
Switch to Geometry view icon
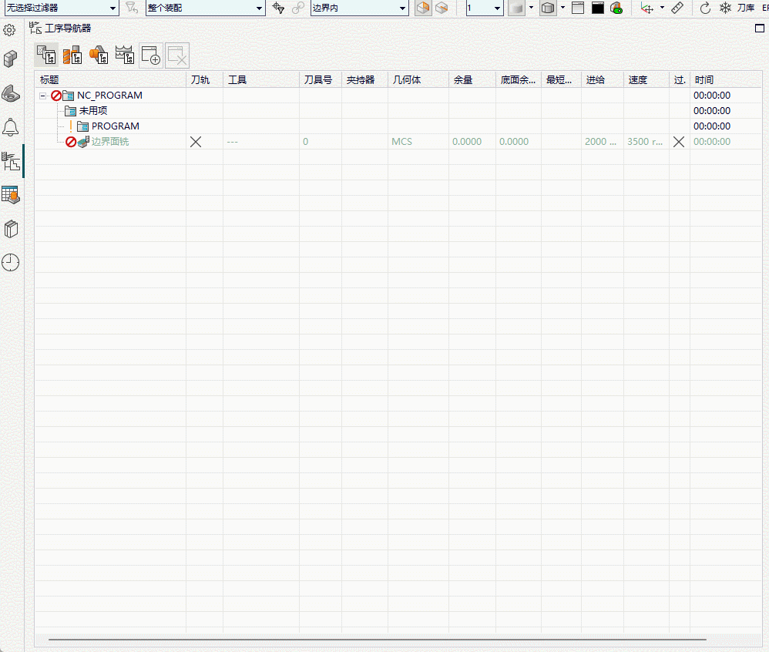(99, 55)
